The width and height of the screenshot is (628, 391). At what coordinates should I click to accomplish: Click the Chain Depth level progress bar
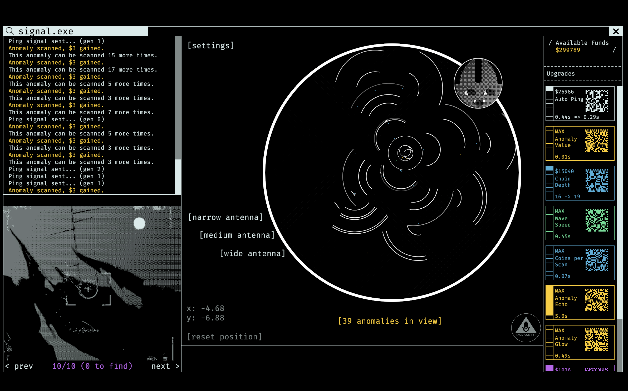click(549, 183)
